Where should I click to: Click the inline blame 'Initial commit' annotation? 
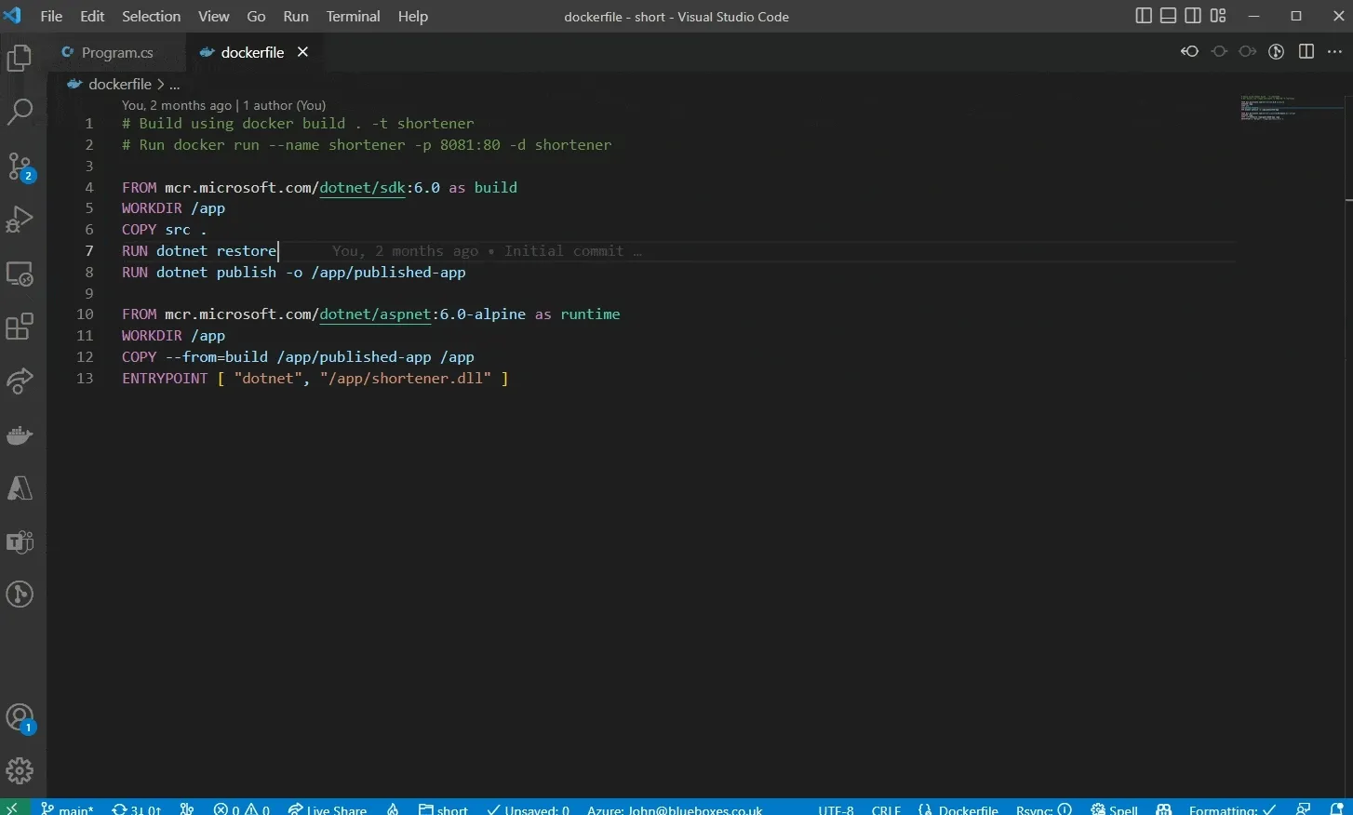point(487,251)
